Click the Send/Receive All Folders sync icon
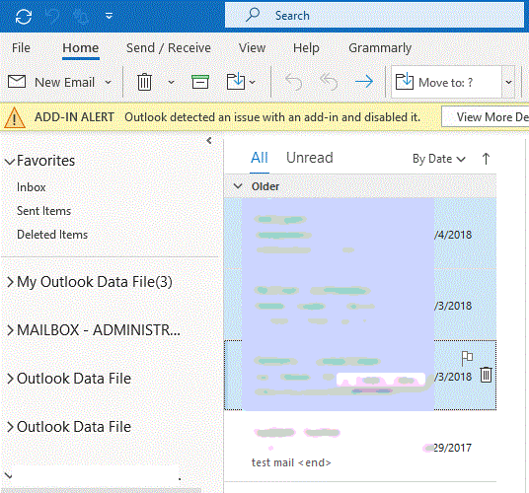 (x=24, y=16)
